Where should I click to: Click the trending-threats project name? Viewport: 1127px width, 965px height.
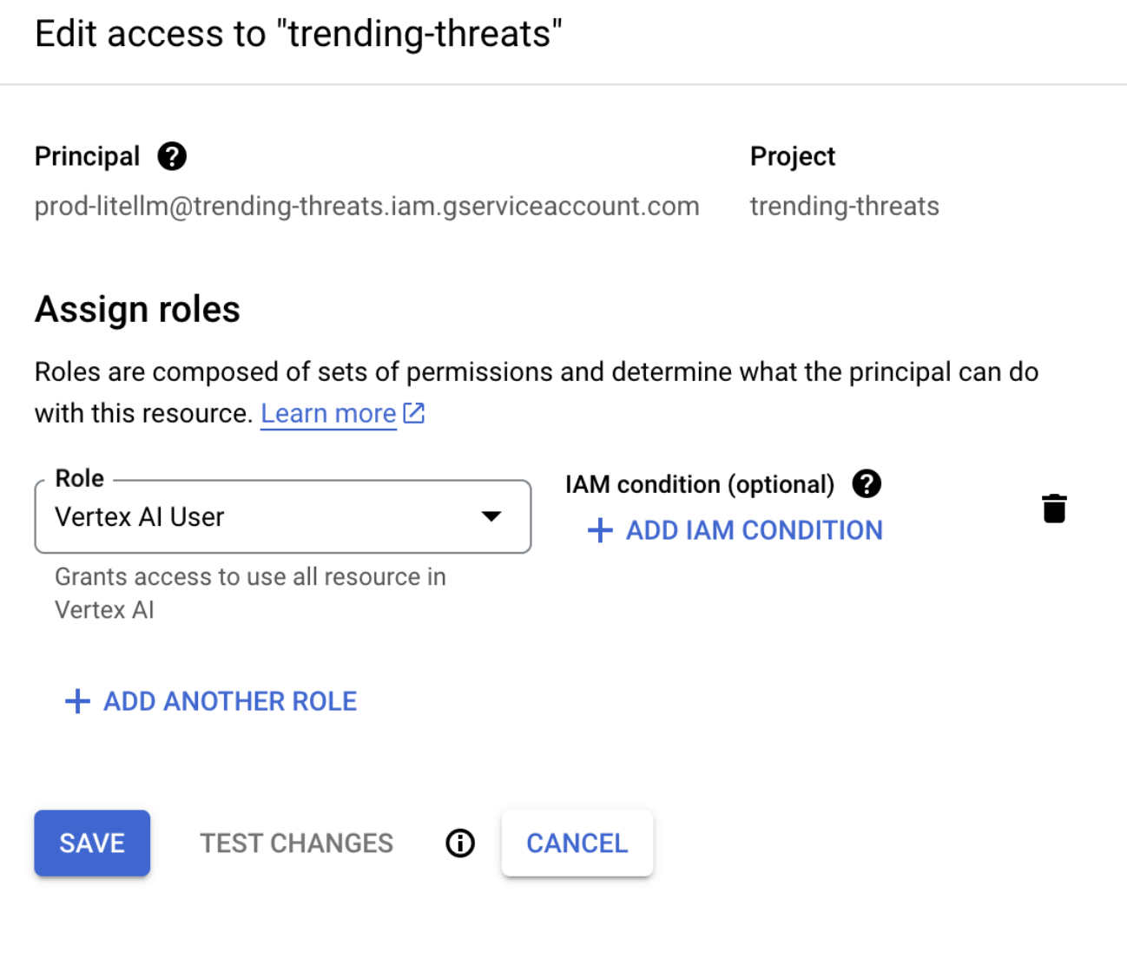click(x=844, y=206)
